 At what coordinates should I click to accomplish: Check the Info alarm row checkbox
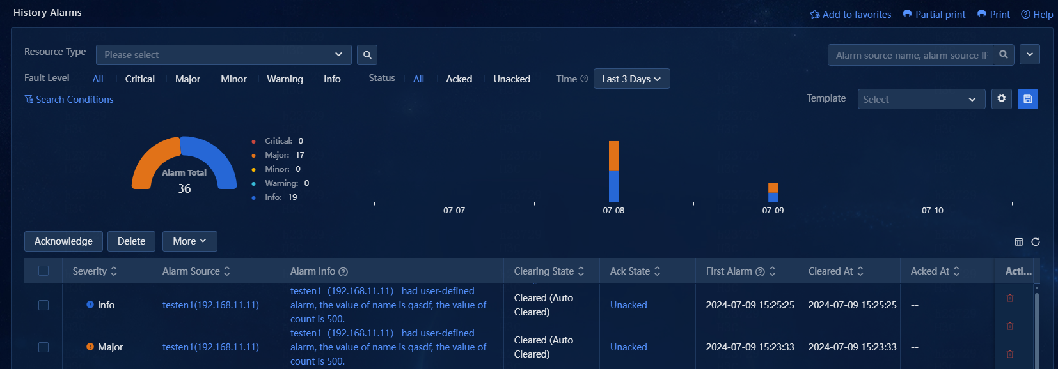tap(43, 305)
